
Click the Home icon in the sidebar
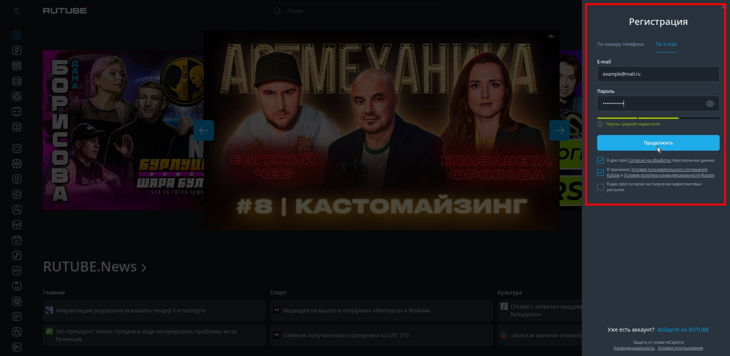17,35
